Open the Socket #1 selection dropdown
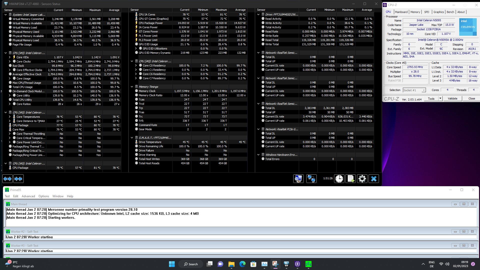 click(x=423, y=90)
